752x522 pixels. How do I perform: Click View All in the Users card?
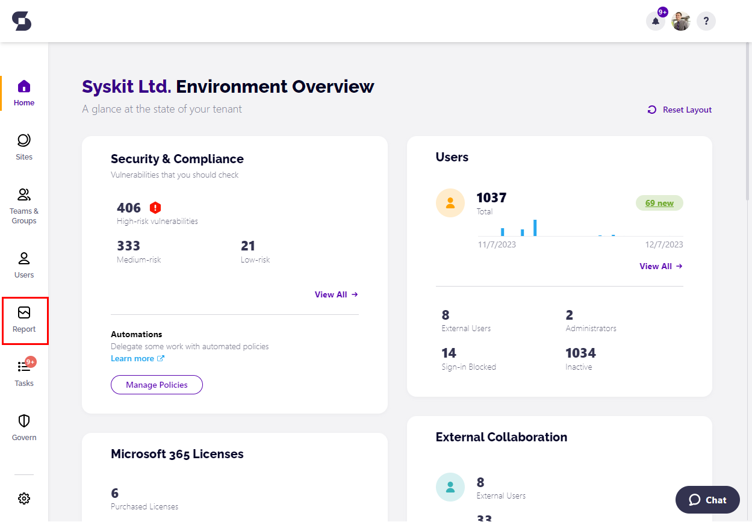660,266
